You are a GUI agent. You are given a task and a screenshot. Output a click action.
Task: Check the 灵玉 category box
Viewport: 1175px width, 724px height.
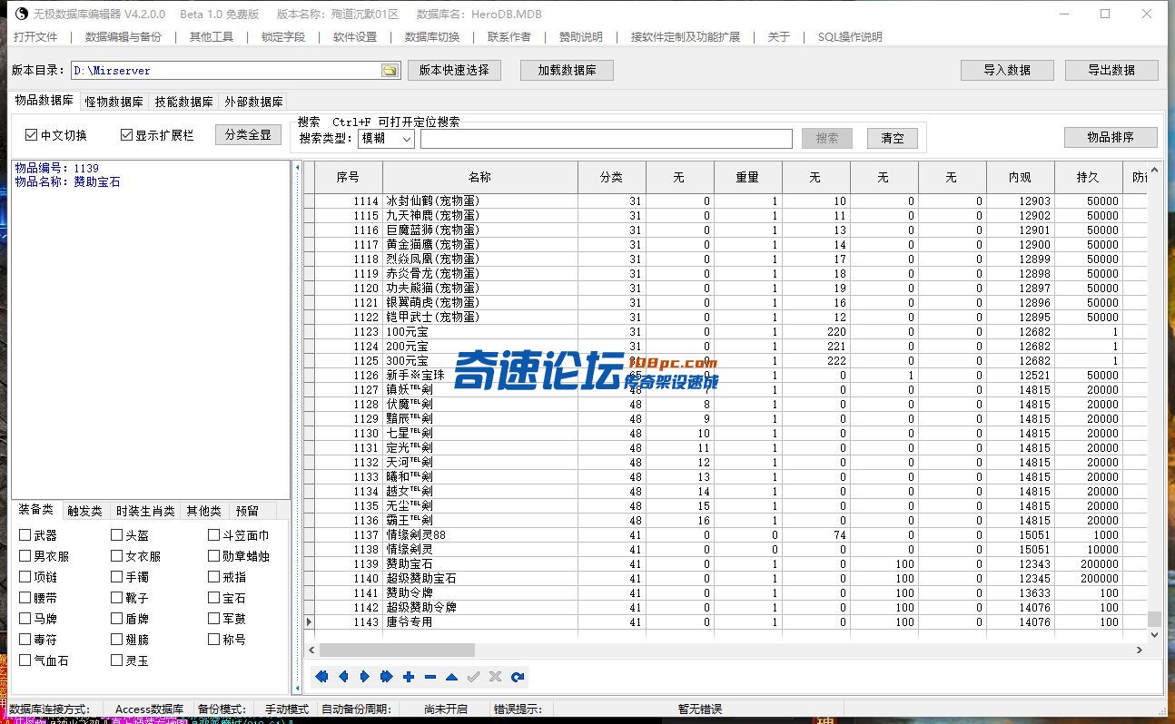click(x=117, y=660)
